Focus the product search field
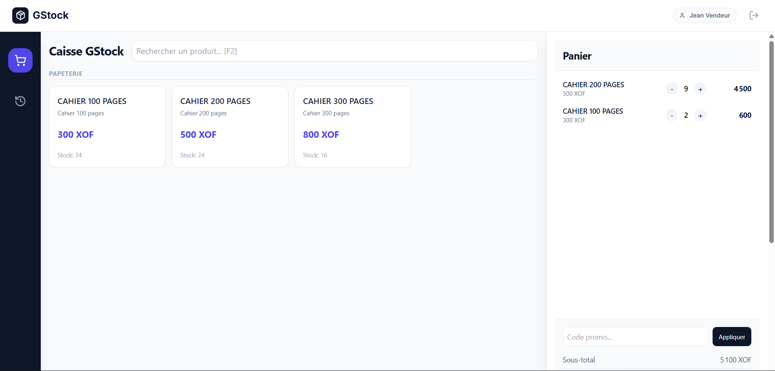This screenshot has height=371, width=775. click(x=334, y=51)
